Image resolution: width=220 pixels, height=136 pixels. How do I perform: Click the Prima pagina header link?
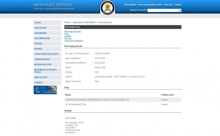tap(130, 5)
